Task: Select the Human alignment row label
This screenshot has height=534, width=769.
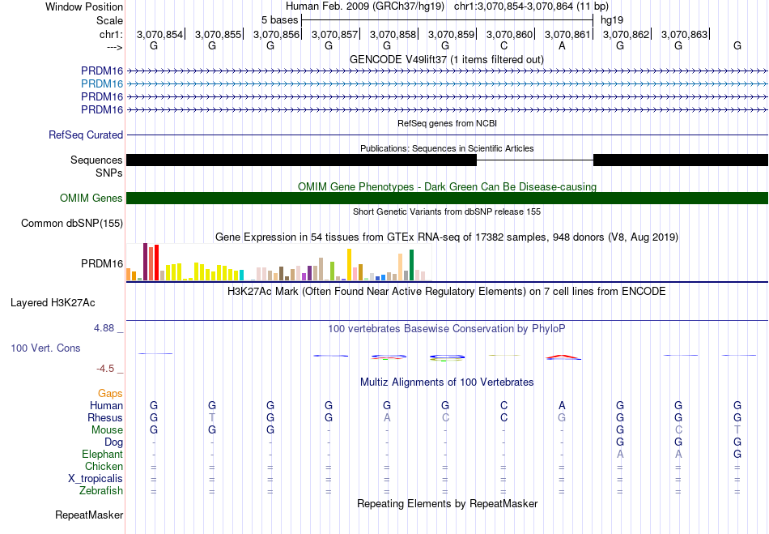Action: [106, 405]
